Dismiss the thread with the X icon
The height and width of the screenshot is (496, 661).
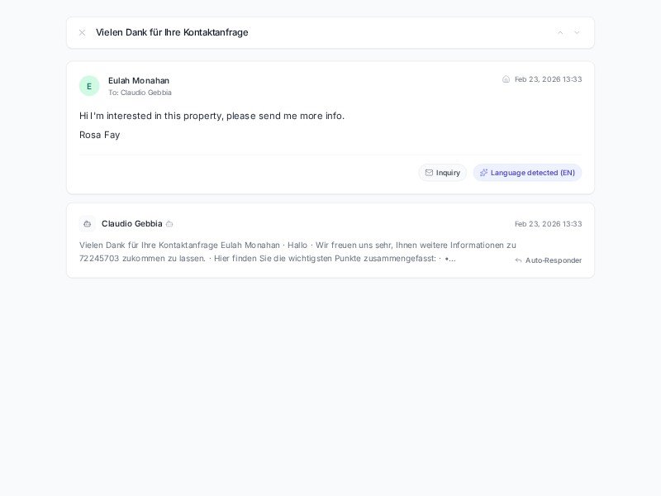tap(82, 32)
